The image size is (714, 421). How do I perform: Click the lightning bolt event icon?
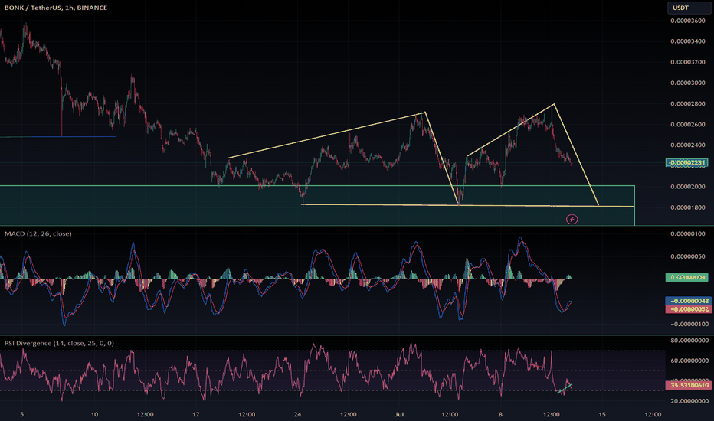pyautogui.click(x=572, y=220)
